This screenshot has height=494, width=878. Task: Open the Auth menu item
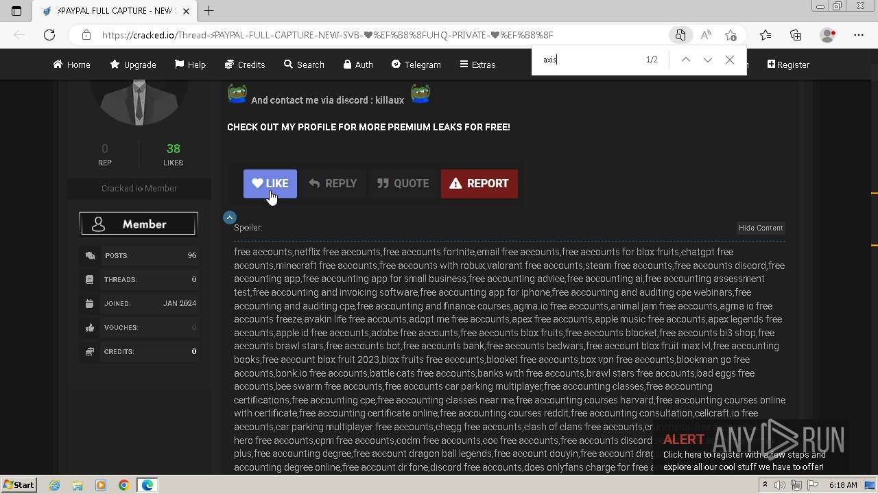click(x=358, y=64)
